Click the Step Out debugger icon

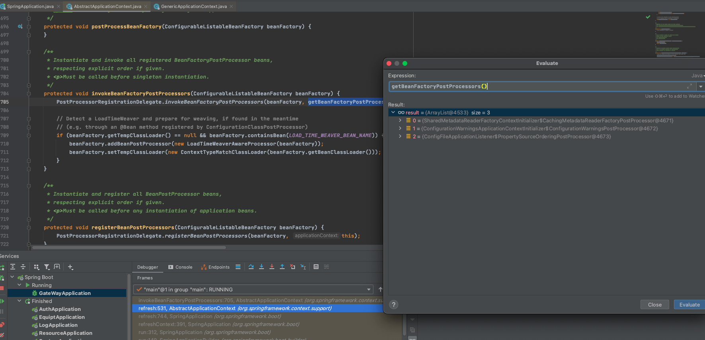(282, 267)
